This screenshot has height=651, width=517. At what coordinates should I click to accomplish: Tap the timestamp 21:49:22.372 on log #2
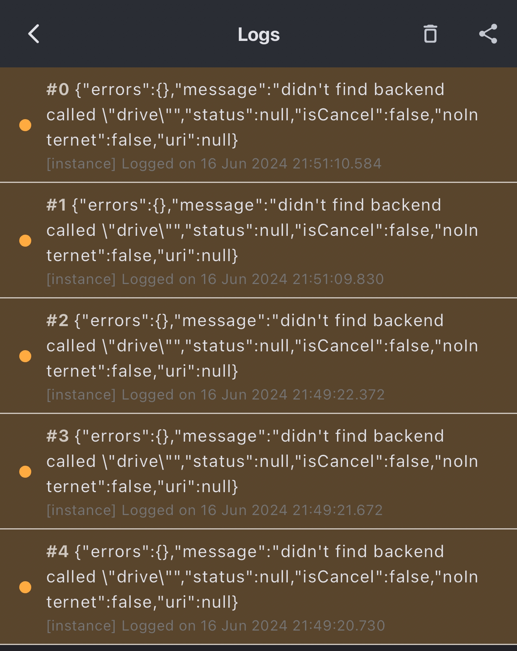(x=338, y=395)
